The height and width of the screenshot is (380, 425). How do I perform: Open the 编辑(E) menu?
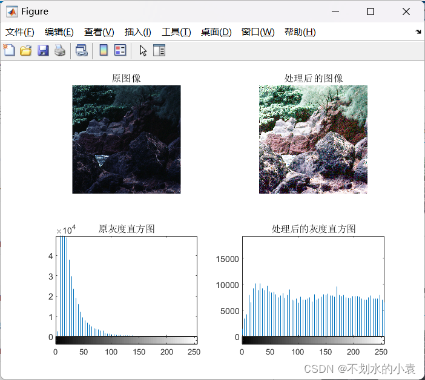(59, 32)
